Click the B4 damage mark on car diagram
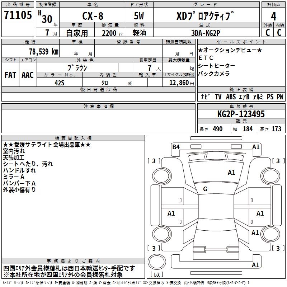 (176, 147)
